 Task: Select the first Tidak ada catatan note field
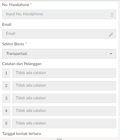point(64,73)
